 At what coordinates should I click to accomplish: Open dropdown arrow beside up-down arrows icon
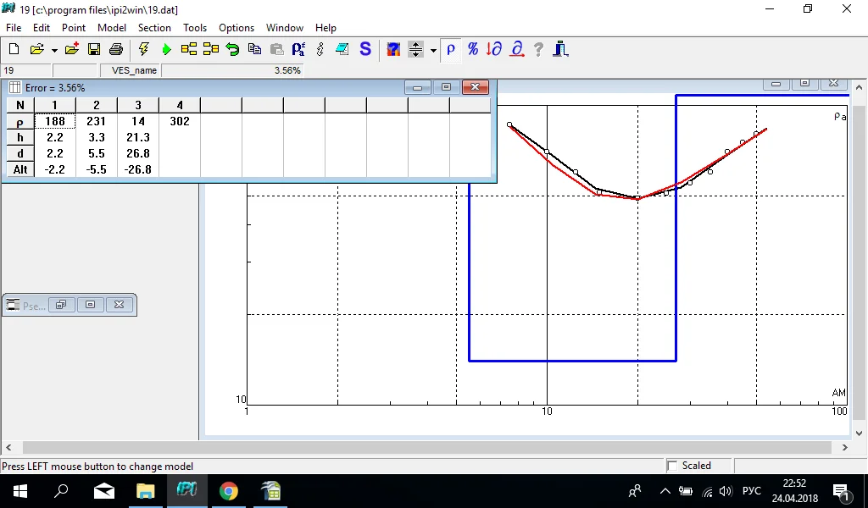(433, 50)
